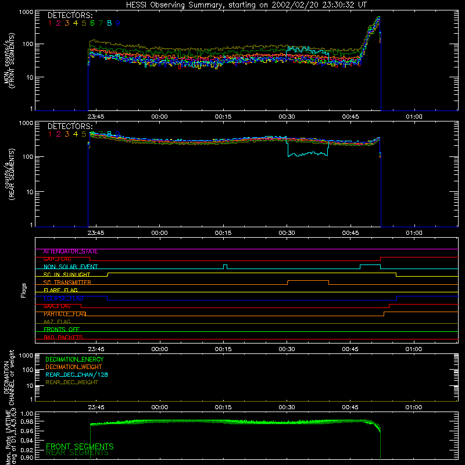Click the 01:00 time label under the front segments plot

[414, 117]
